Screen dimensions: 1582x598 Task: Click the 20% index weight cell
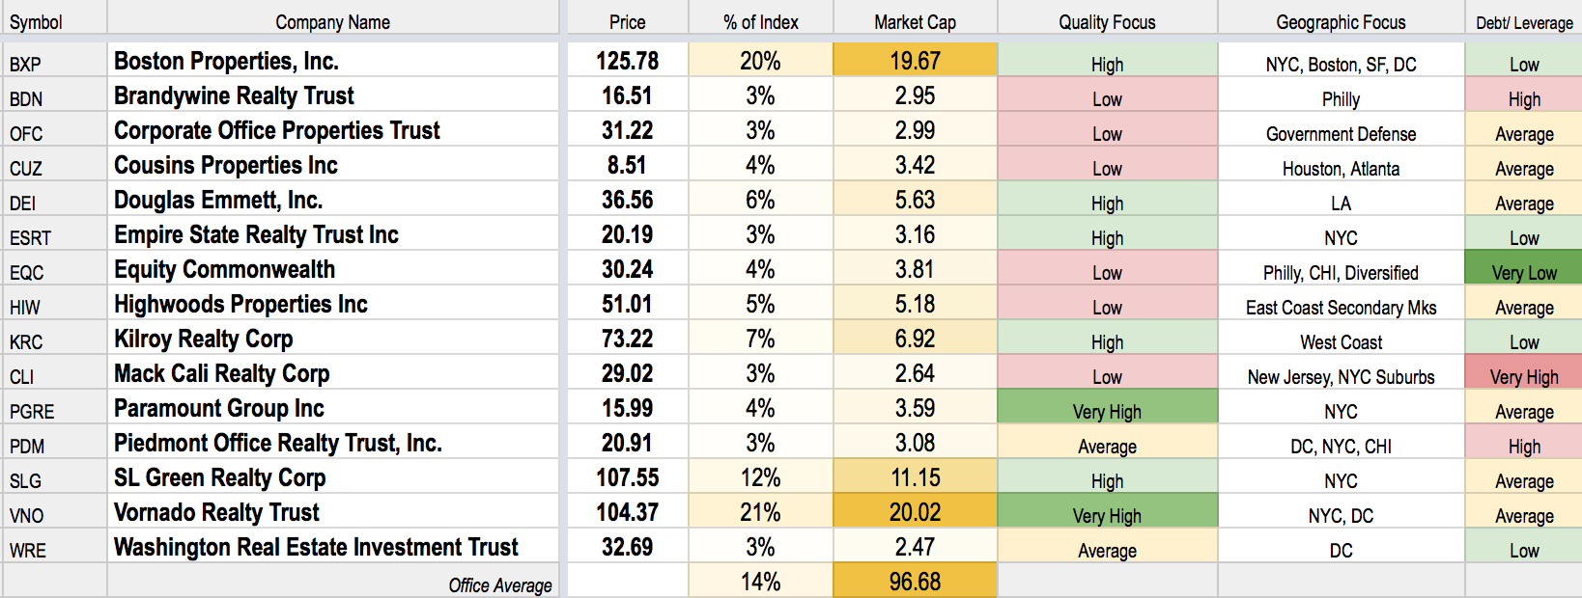coord(761,60)
